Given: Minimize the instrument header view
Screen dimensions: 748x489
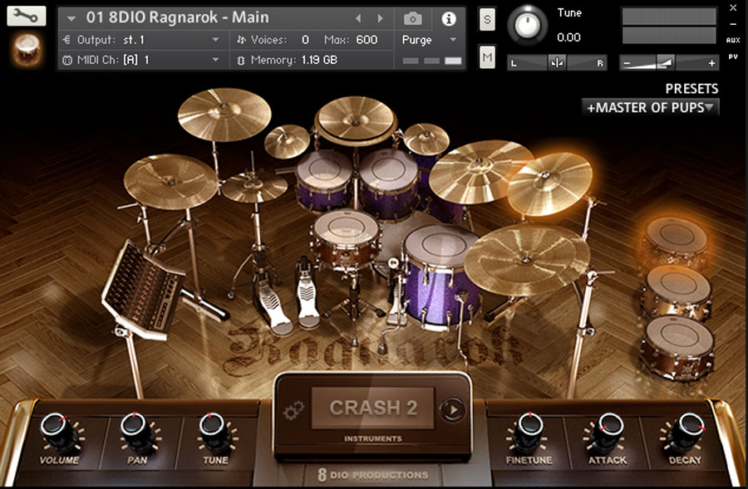Looking at the screenshot, I should click(733, 24).
